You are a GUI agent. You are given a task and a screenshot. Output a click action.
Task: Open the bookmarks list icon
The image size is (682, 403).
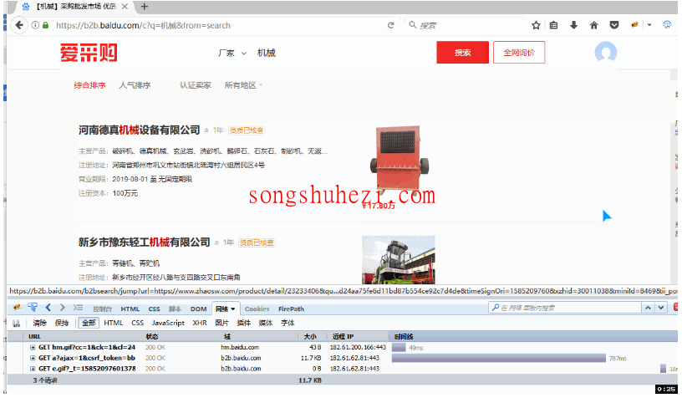point(553,25)
